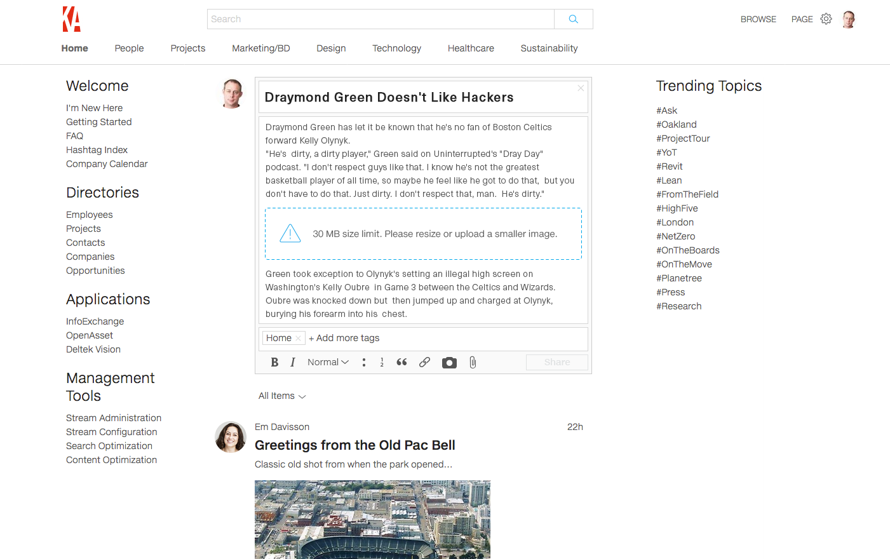Open the Normal text style dropdown
The width and height of the screenshot is (890, 559).
coord(328,362)
